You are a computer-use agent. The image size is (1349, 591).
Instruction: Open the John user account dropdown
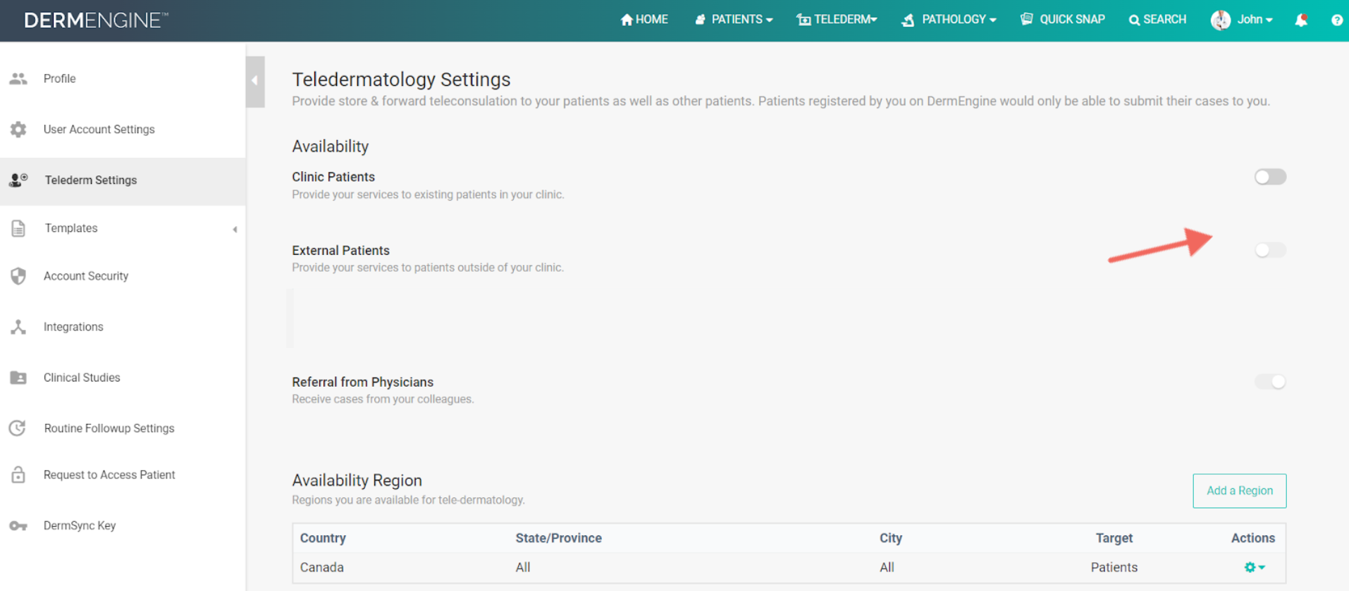click(1242, 20)
